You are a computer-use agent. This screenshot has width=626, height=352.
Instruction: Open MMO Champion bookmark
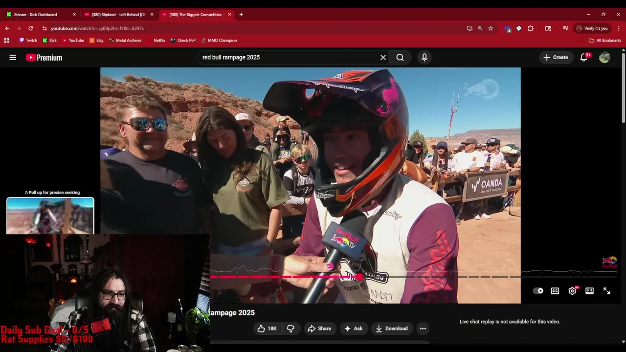[x=219, y=41]
